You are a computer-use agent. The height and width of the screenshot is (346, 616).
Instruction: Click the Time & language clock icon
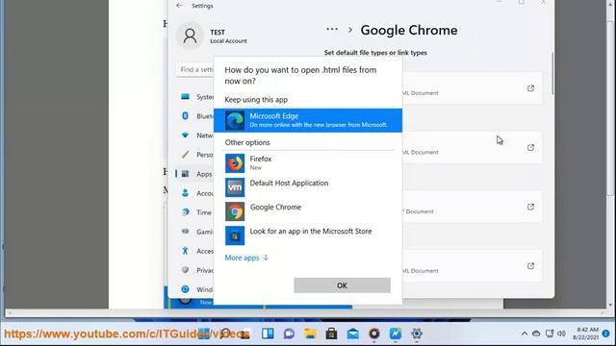click(185, 212)
